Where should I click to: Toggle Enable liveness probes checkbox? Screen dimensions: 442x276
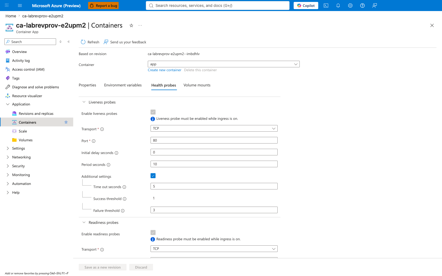point(153,112)
